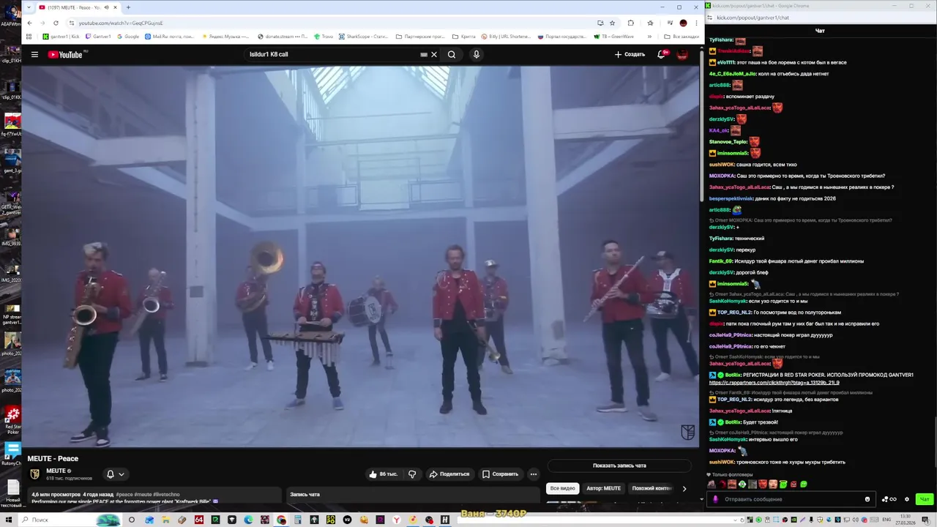Run search with the magnifier button
Image resolution: width=937 pixels, height=527 pixels.
[x=452, y=54]
